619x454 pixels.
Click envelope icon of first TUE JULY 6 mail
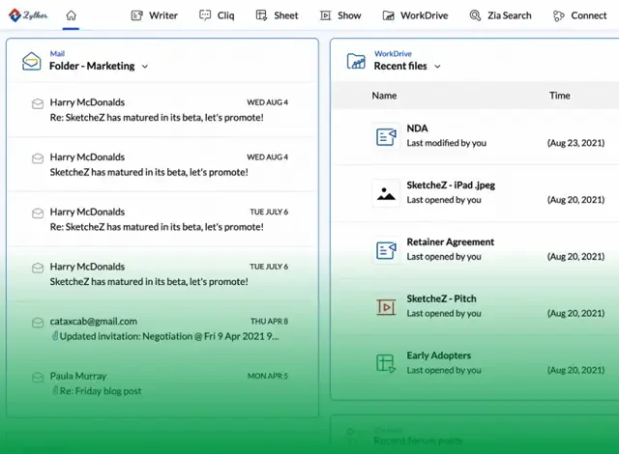tap(38, 213)
